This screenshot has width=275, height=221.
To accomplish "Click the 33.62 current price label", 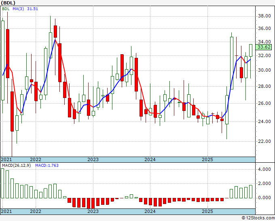I will click(264, 47).
